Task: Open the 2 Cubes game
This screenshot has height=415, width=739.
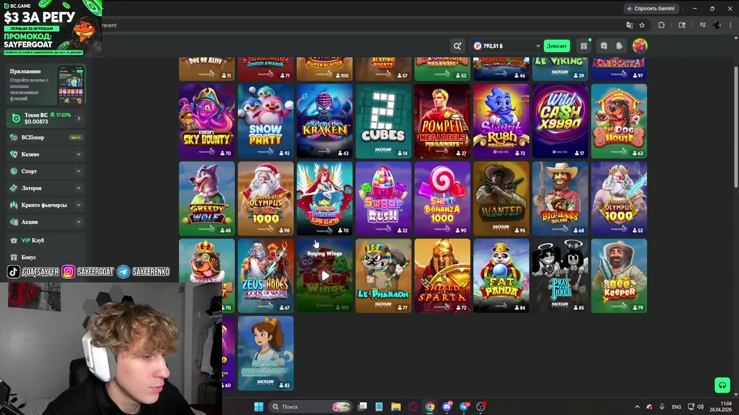Action: [383, 120]
